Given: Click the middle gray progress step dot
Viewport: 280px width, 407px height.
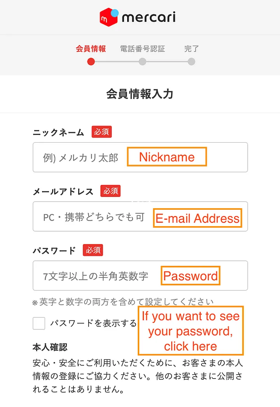Looking at the screenshot, I should point(142,62).
